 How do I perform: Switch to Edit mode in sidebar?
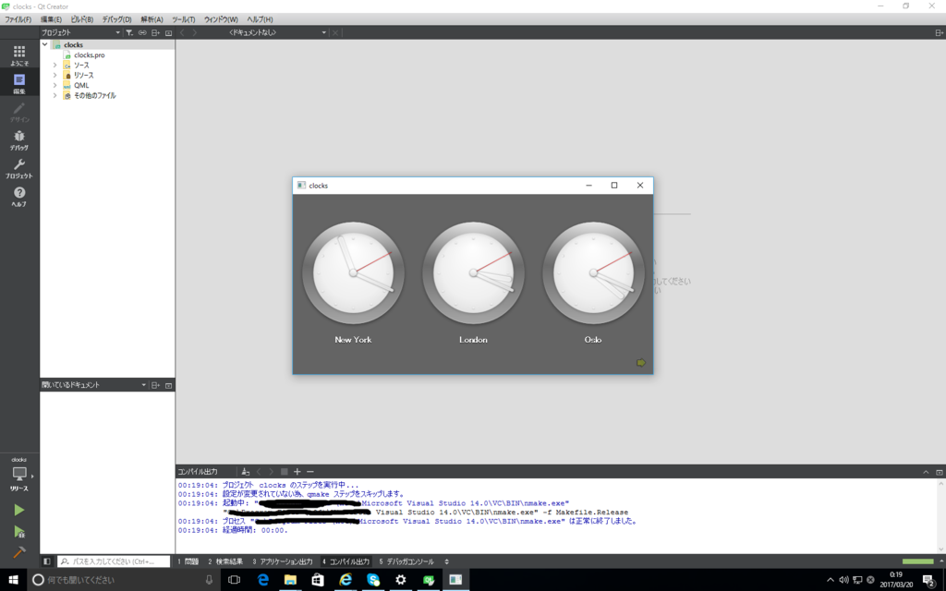[x=19, y=83]
